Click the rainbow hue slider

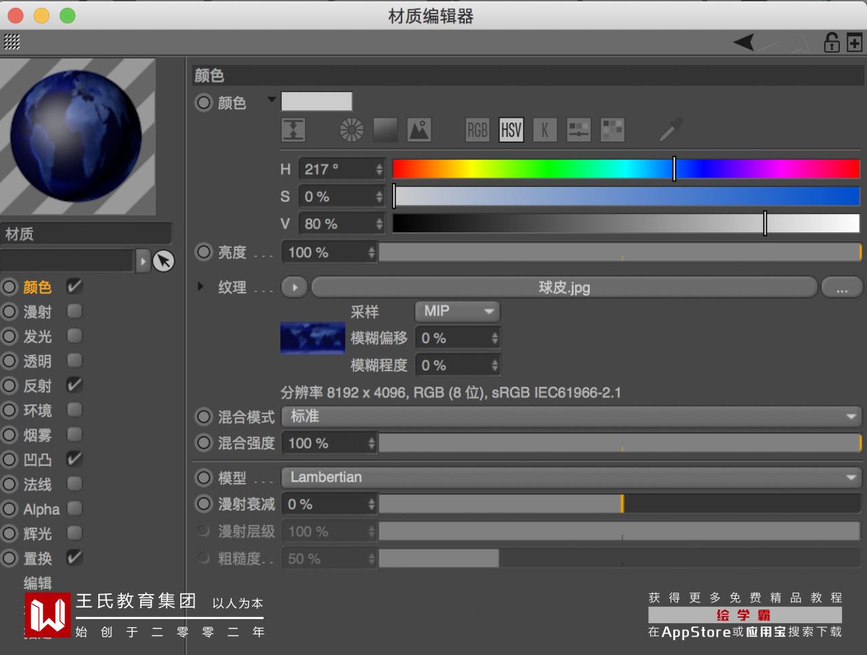point(626,169)
